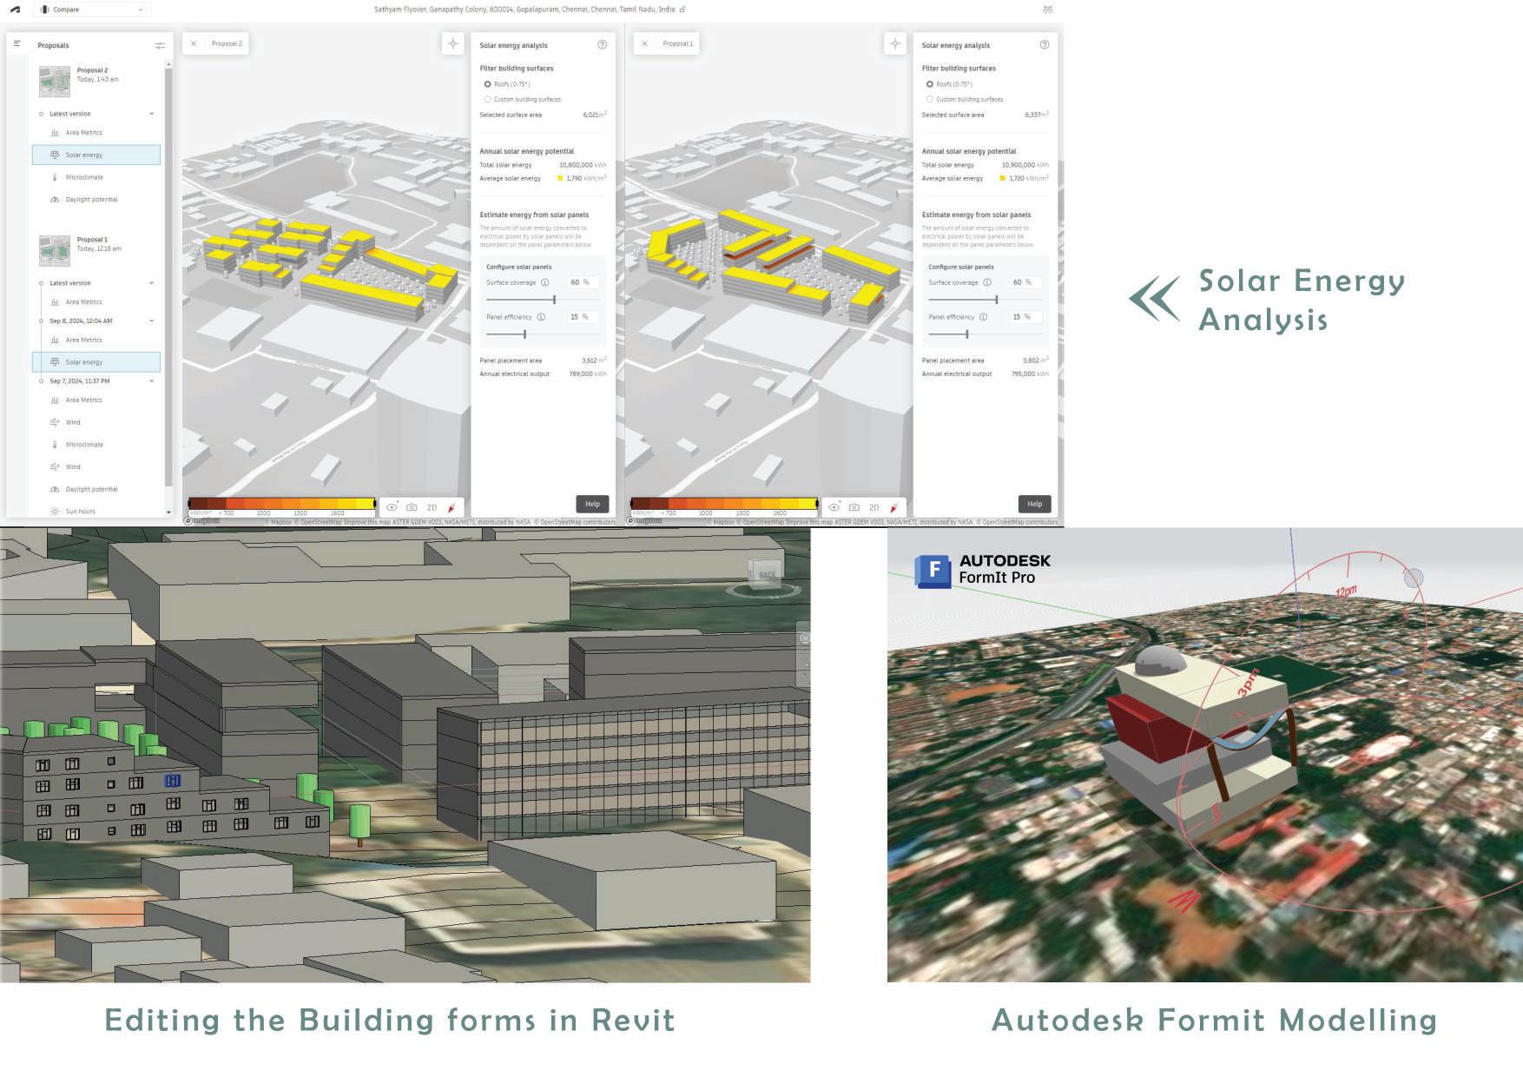Click the Autodesk Forma logo icon
The image size is (1523, 1077).
[x=15, y=10]
